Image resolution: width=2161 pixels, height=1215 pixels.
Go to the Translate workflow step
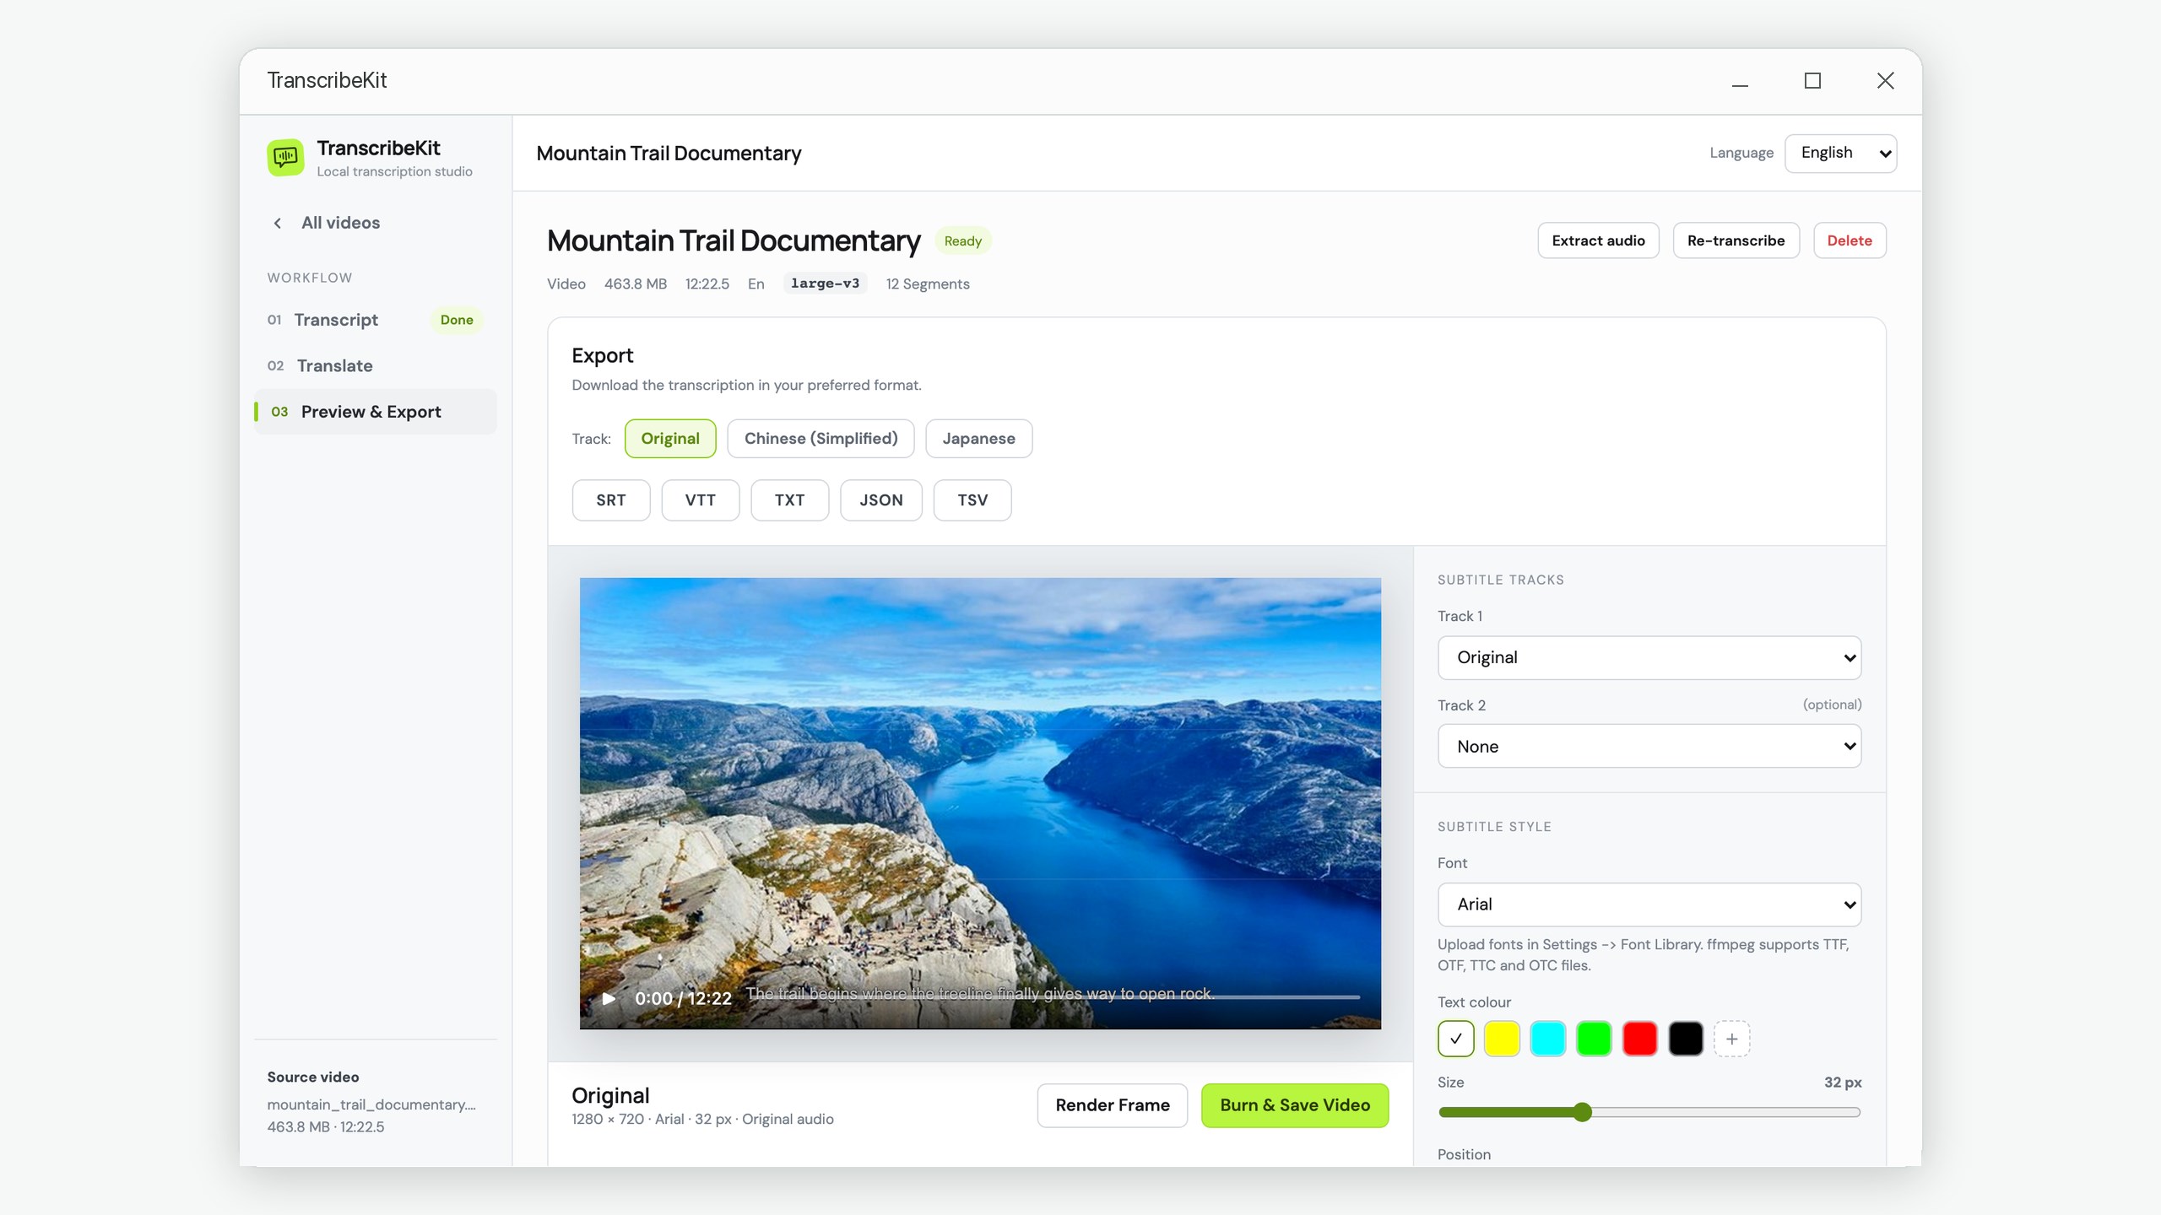tap(375, 366)
